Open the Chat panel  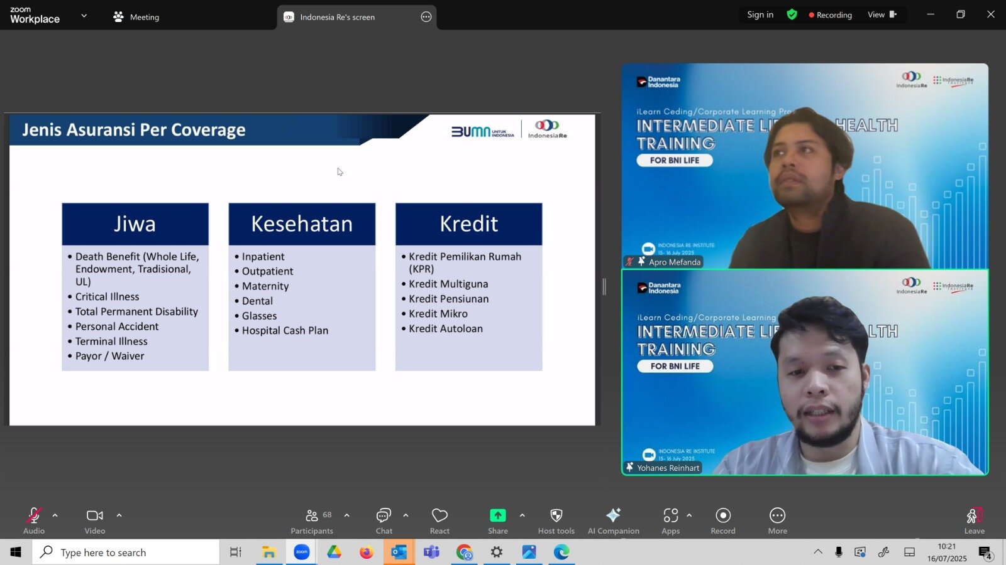pos(384,520)
